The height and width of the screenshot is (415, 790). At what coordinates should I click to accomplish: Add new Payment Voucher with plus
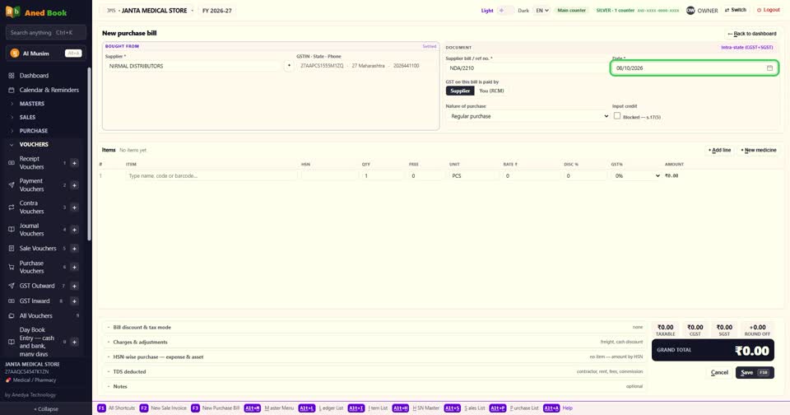74,185
